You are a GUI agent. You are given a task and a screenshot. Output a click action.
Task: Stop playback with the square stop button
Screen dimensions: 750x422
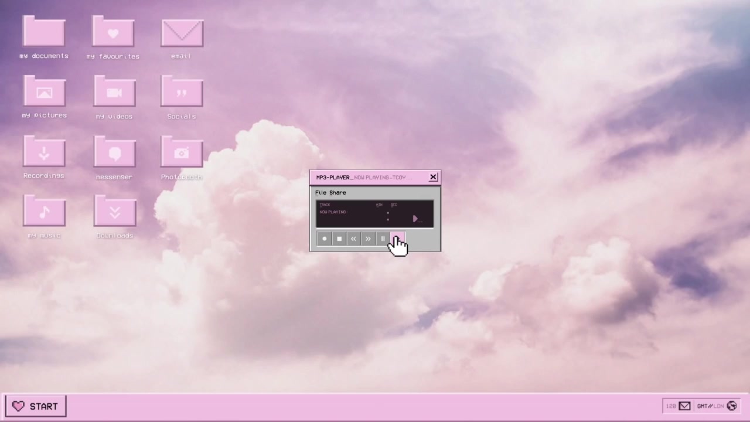click(x=339, y=239)
